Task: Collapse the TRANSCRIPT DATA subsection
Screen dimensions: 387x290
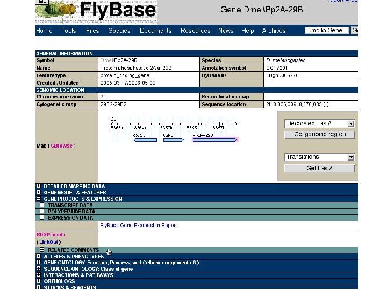Action: click(x=42, y=205)
